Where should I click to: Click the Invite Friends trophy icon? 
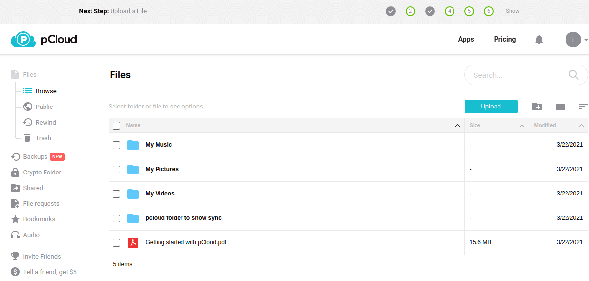(15, 256)
